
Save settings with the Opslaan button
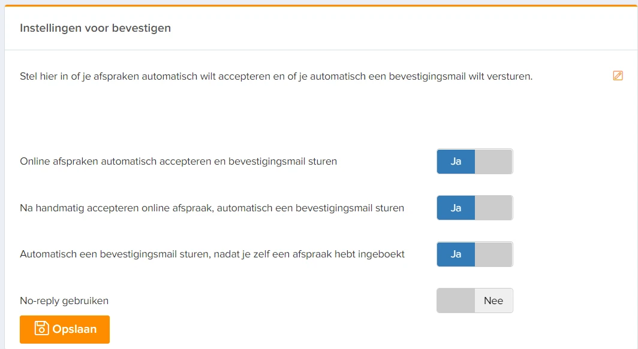[x=65, y=329]
